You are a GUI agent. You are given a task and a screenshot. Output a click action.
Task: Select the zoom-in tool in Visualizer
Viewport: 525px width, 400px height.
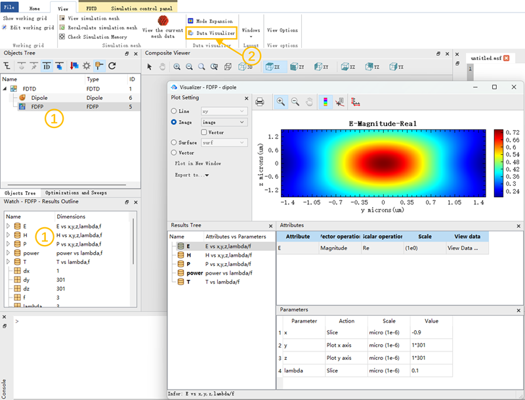tap(280, 102)
